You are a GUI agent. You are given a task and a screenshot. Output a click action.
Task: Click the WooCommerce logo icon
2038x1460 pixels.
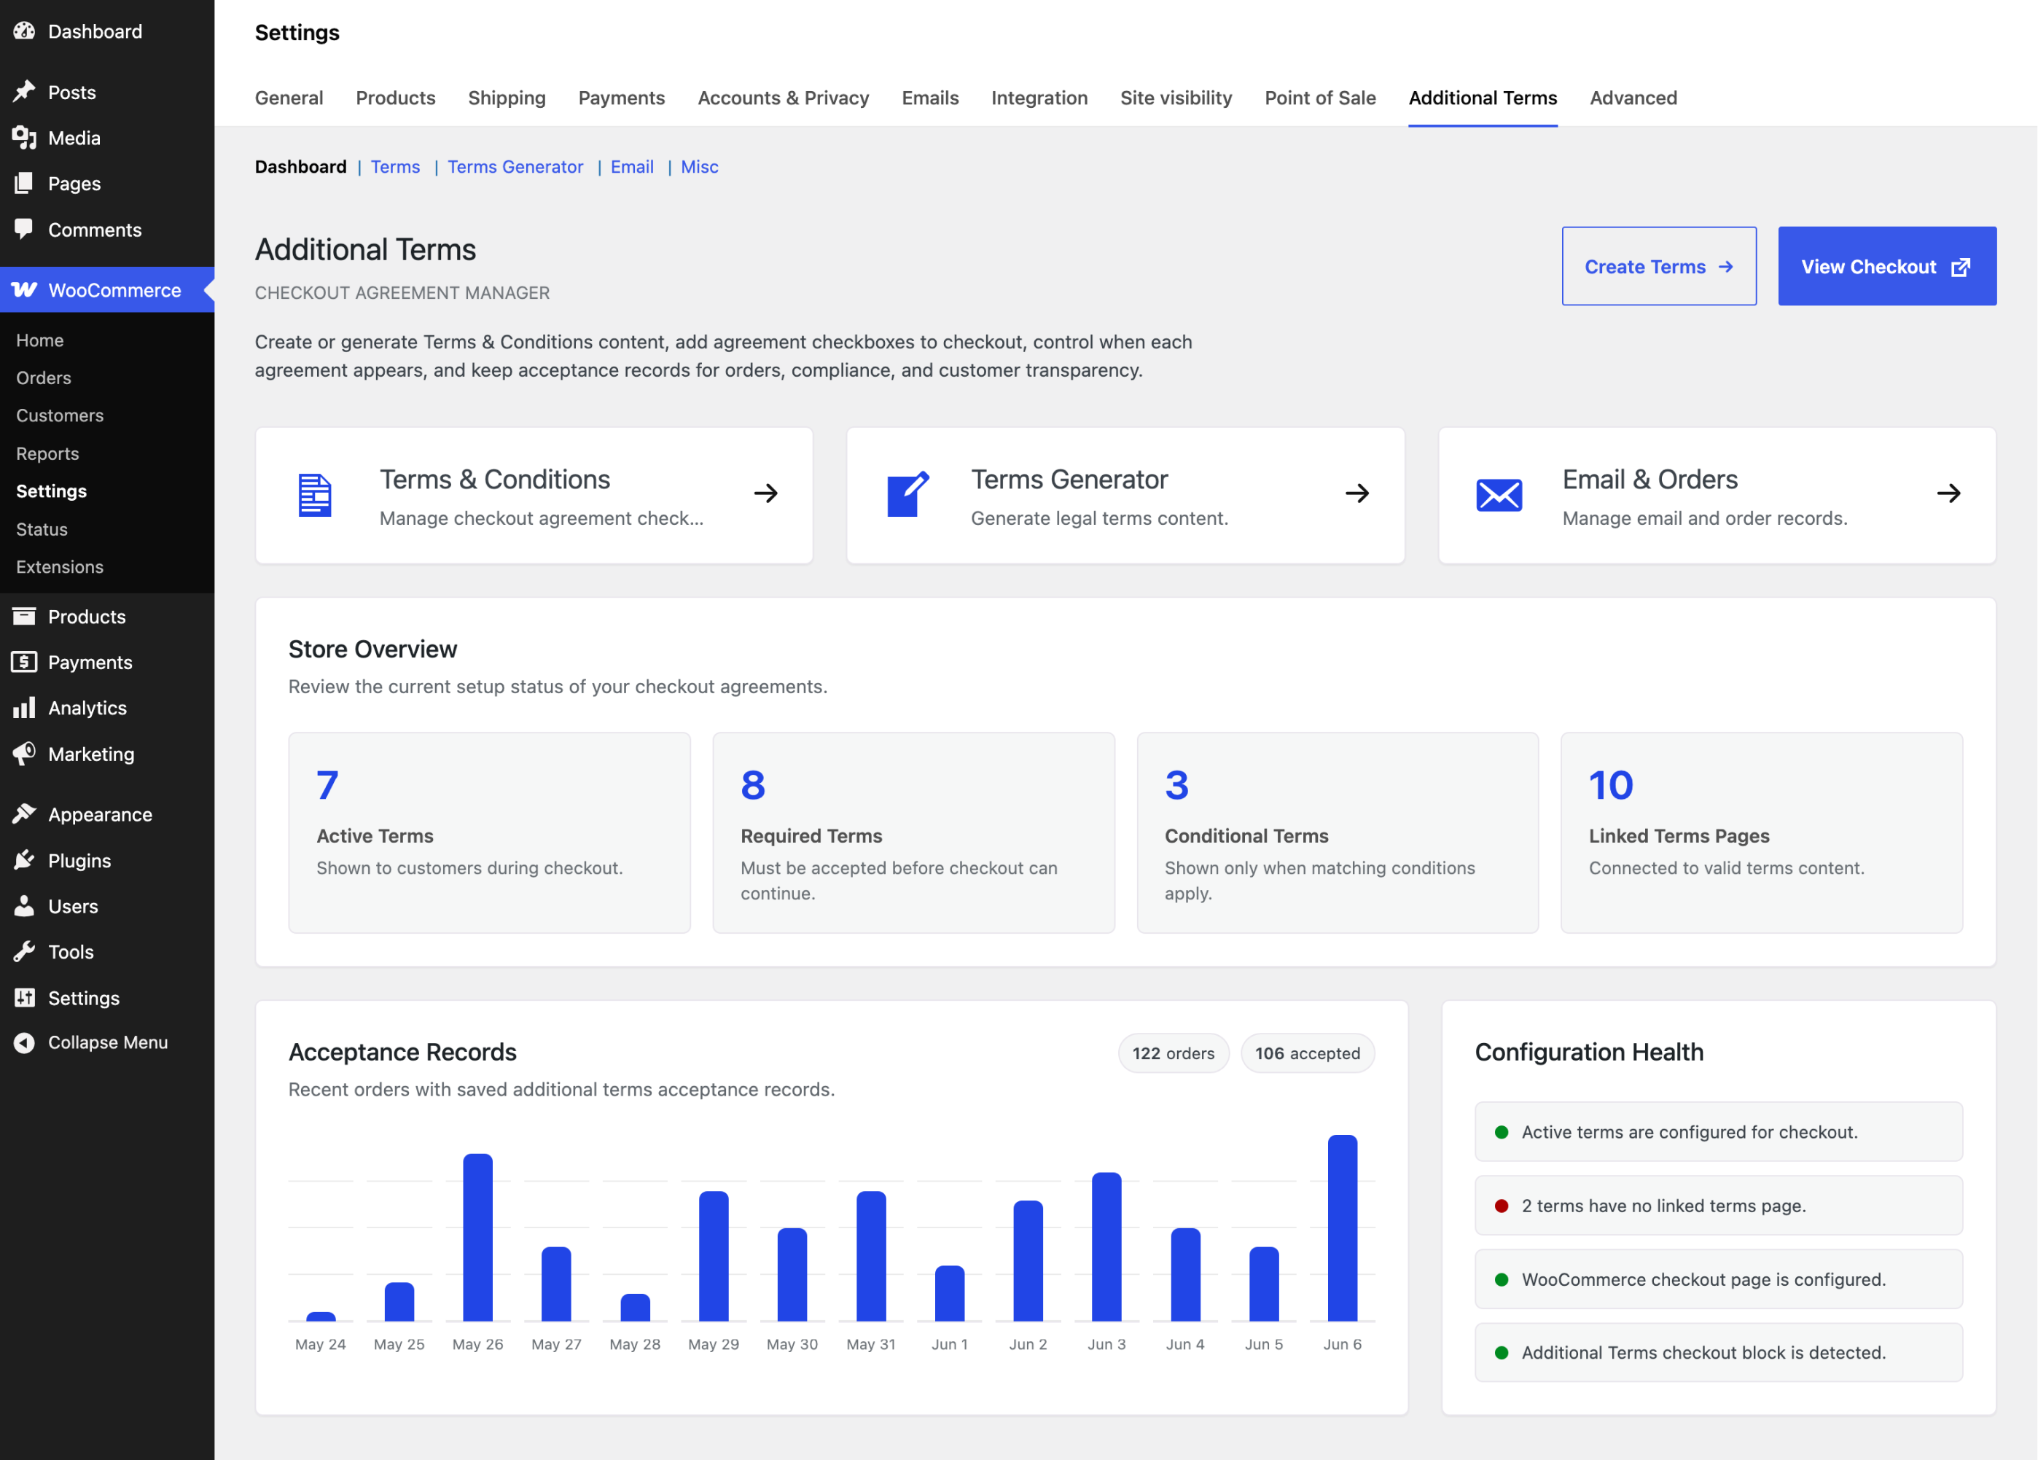point(24,289)
